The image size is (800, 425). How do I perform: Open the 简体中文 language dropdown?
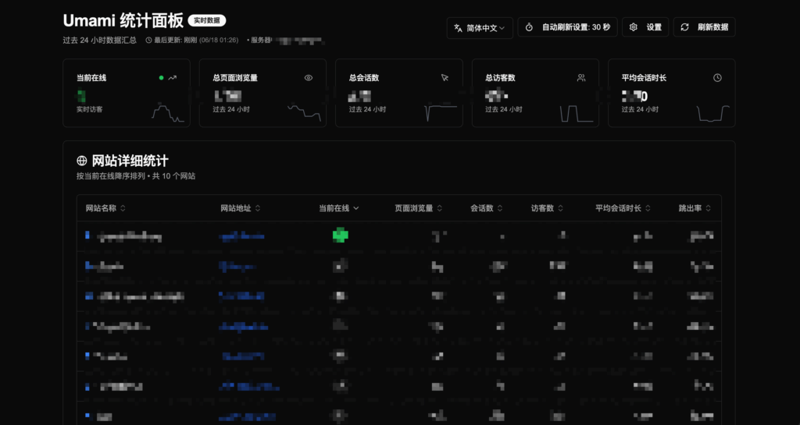(x=480, y=27)
